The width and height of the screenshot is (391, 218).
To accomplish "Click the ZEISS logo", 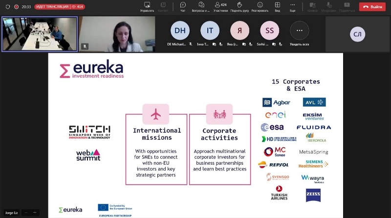I will (x=313, y=195).
